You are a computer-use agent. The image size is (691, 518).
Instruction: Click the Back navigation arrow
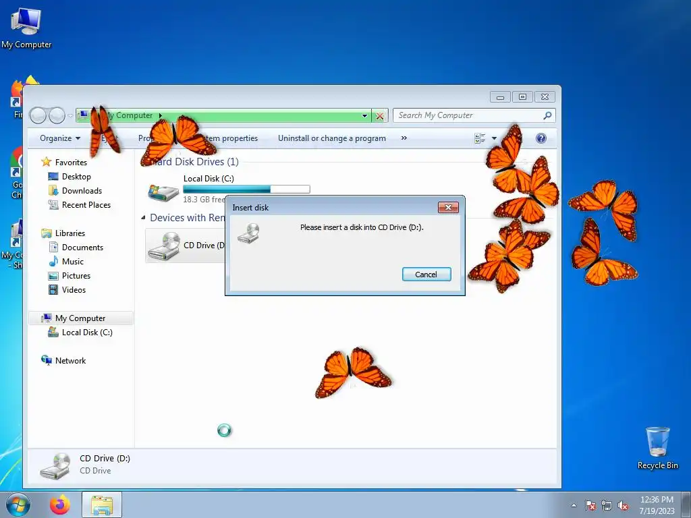click(38, 115)
